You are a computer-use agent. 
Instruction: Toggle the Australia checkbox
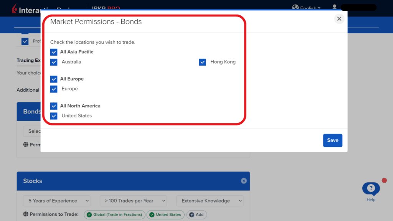click(54, 62)
